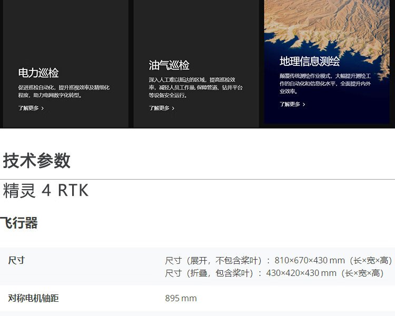Image resolution: width=395 pixels, height=316 pixels.
Task: Select the 电力巡检 card title
Action: coord(38,73)
